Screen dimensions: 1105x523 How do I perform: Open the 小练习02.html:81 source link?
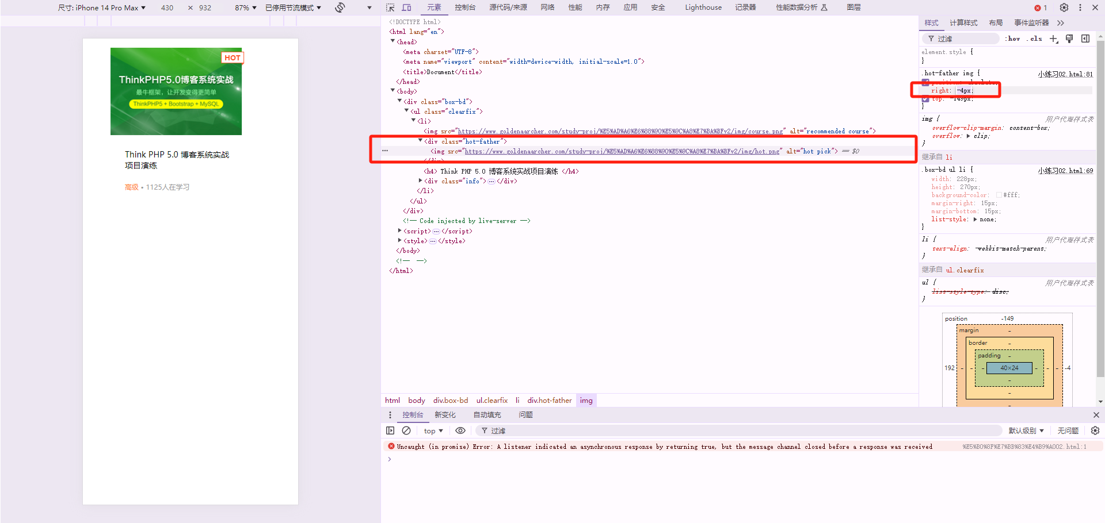(x=1065, y=74)
